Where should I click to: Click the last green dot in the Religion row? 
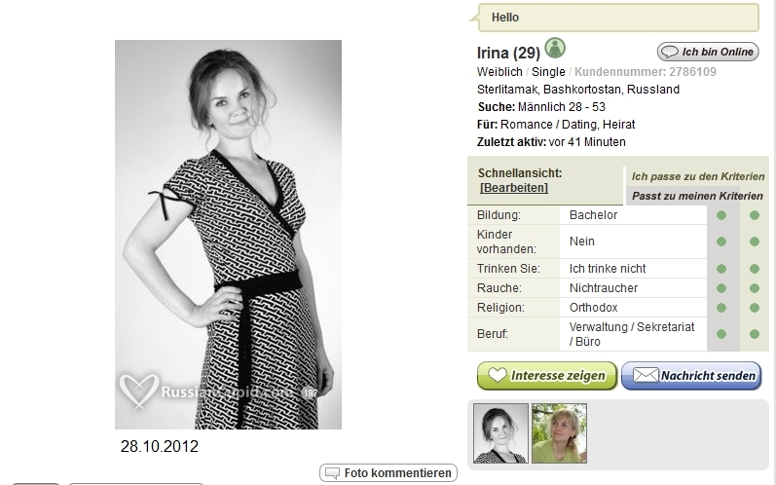[x=755, y=308]
